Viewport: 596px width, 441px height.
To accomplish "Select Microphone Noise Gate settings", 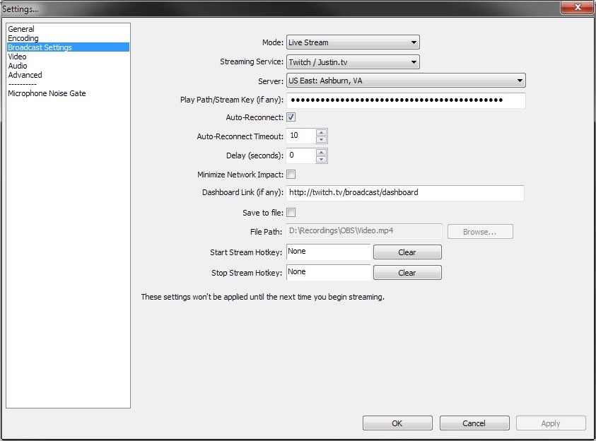I will click(x=48, y=93).
